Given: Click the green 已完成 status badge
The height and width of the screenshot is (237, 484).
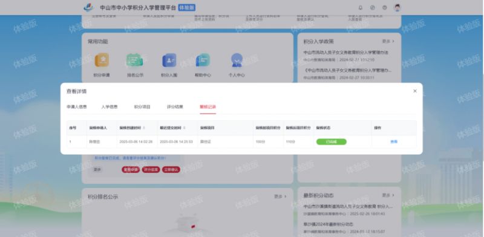Looking at the screenshot, I should 331,142.
